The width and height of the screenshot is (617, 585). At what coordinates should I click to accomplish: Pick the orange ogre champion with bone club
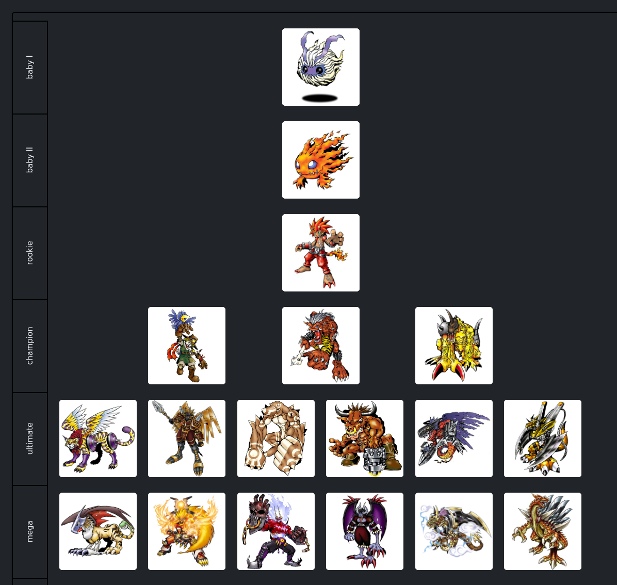[321, 346]
